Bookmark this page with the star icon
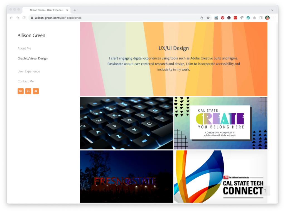 click(208, 18)
